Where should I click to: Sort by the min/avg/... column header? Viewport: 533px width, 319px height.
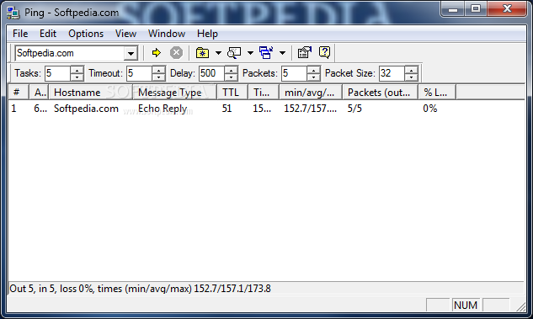[311, 93]
